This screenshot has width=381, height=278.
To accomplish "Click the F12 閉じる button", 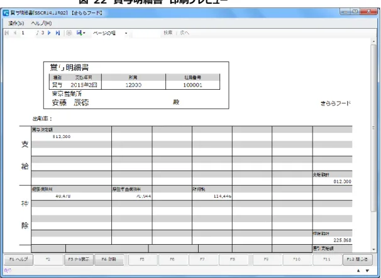I will 357,259.
